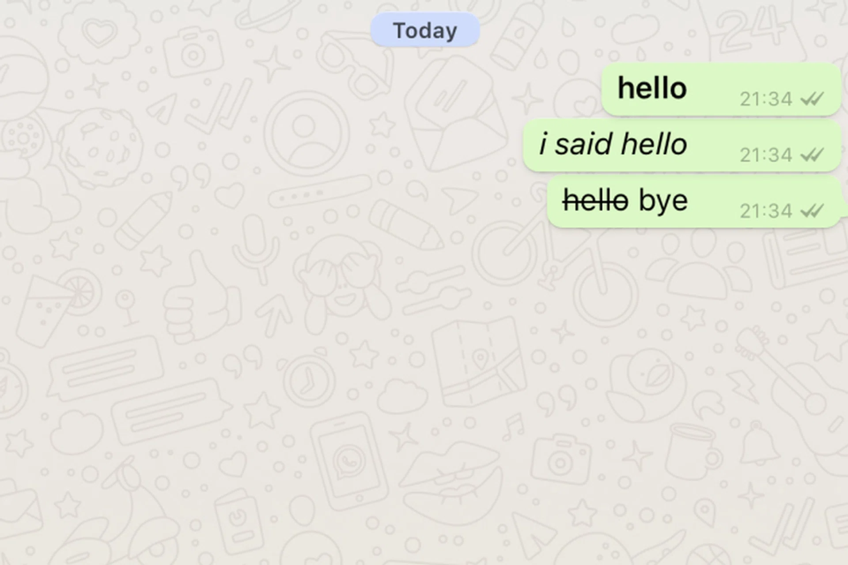Click the strikethrough word hello
This screenshot has height=565, width=848.
click(595, 200)
